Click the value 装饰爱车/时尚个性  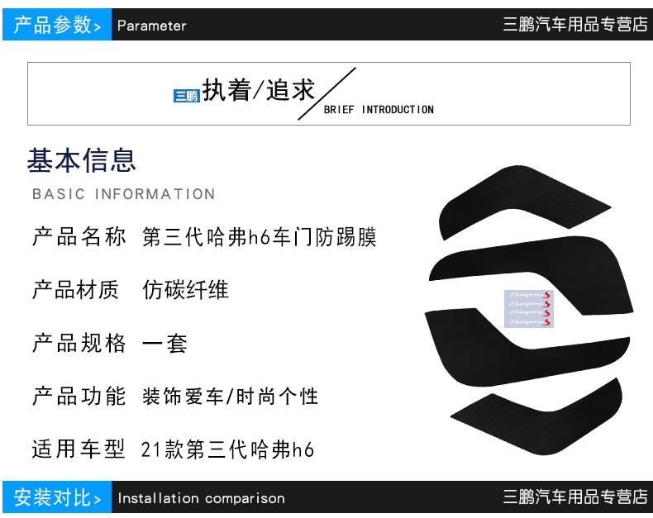click(x=231, y=397)
